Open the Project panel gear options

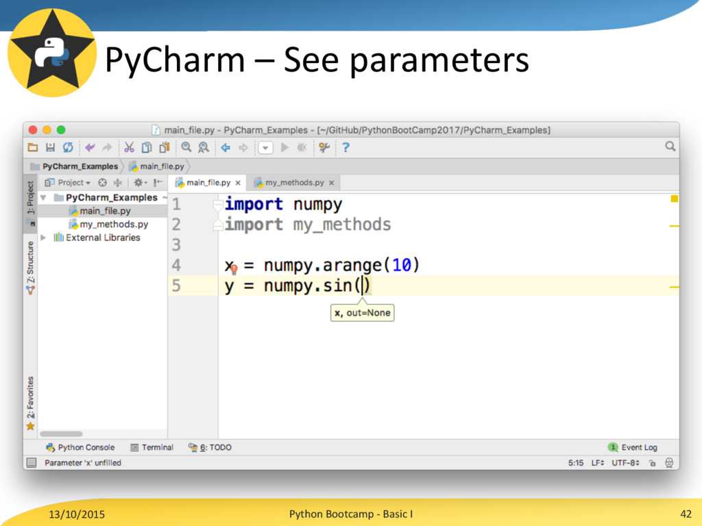click(140, 182)
